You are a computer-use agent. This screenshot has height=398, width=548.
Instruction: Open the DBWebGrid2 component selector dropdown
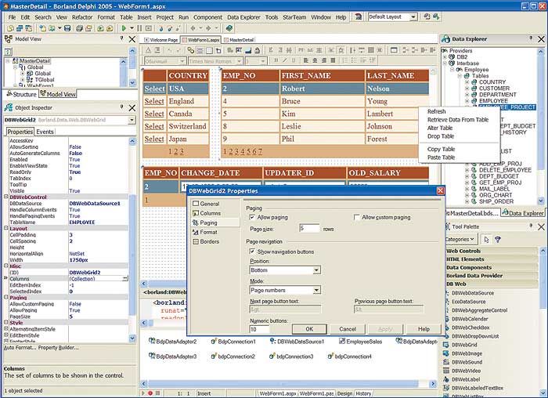(x=132, y=120)
